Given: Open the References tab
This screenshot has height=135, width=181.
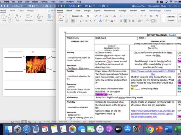Looking at the screenshot, I should (110, 11).
